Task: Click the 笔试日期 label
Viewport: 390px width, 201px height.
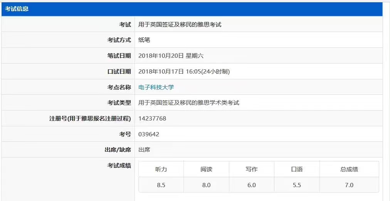Action: pyautogui.click(x=119, y=56)
